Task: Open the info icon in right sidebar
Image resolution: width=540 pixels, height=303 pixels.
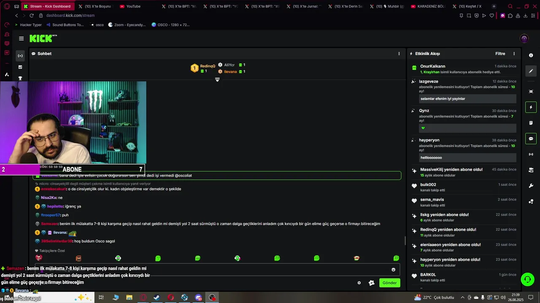Action: (531, 56)
